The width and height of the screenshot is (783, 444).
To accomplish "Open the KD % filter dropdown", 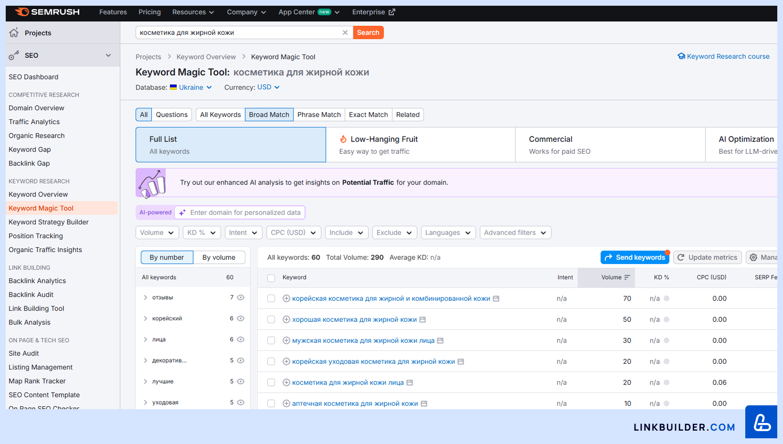I will point(202,233).
